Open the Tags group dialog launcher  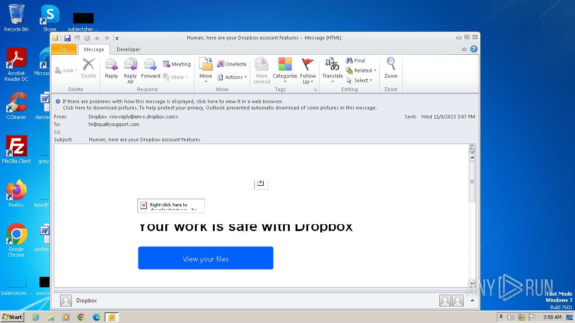315,90
